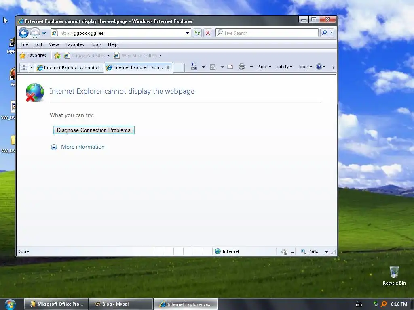Expand command bar overflow chevron

point(333,67)
